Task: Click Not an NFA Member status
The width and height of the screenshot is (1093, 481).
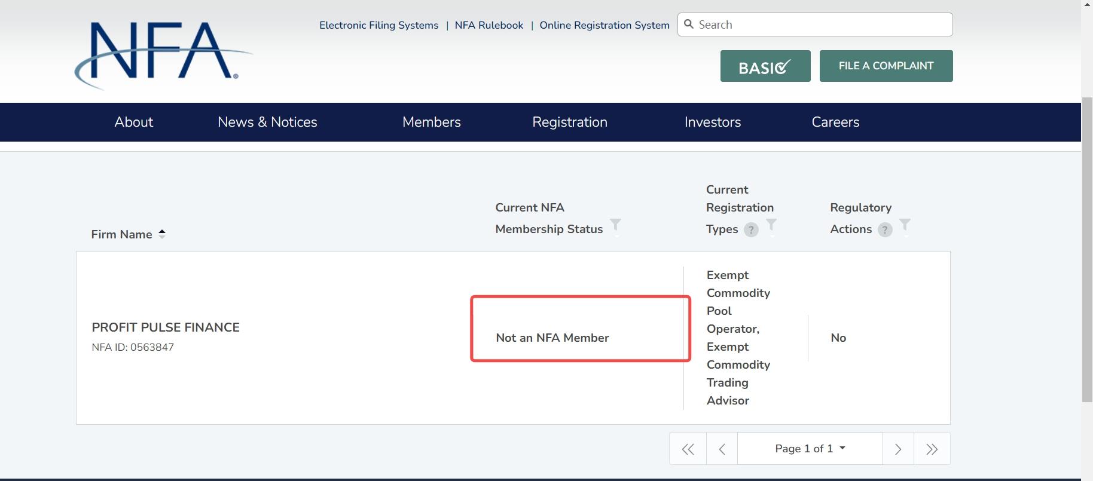Action: coord(552,338)
